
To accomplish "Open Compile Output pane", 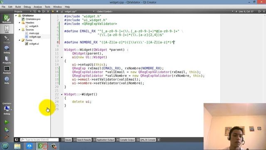I will coord(126,140).
